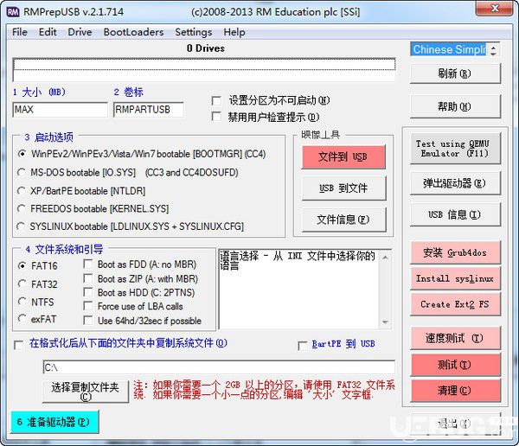Check Boot as ZIP (A: with MBR)
519x446 pixels.
88,278
